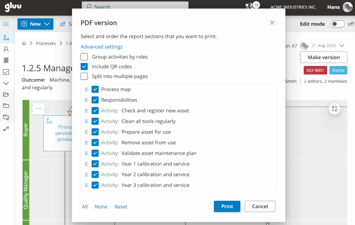Check Split into multiple pages
Viewport: 355px width, 225px height.
tap(84, 76)
